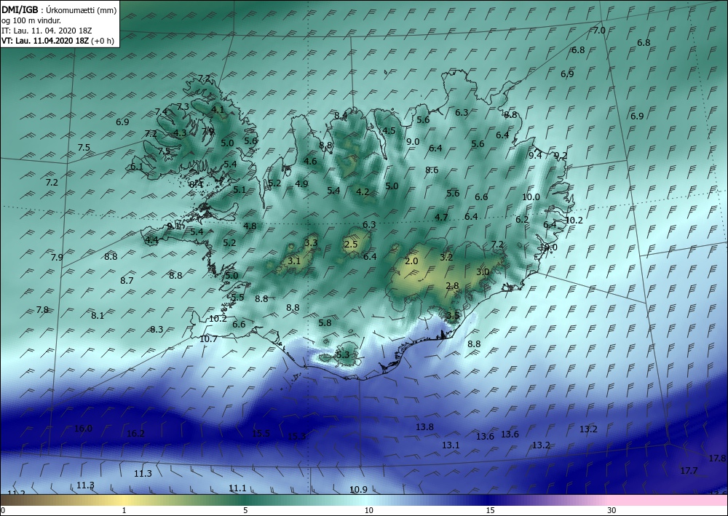
Task: Click the 5.3 value over Mýrdalsjökull
Action: click(x=342, y=355)
